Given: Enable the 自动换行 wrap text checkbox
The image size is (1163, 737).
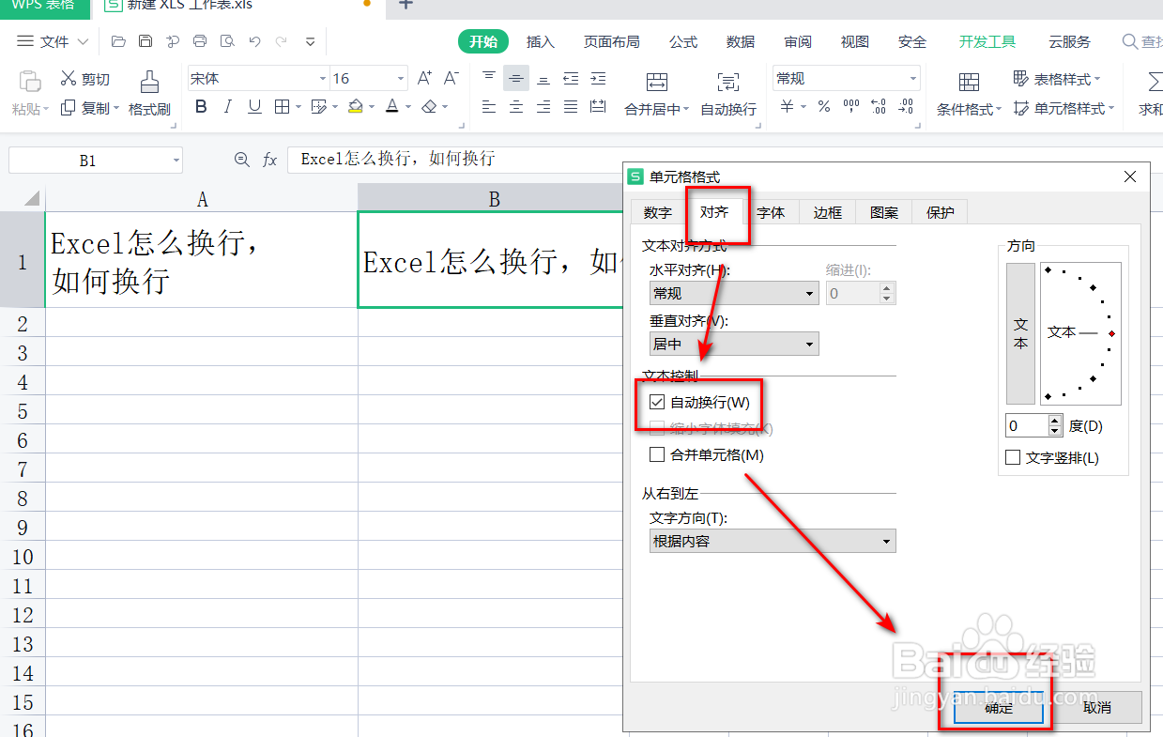Looking at the screenshot, I should click(x=656, y=403).
